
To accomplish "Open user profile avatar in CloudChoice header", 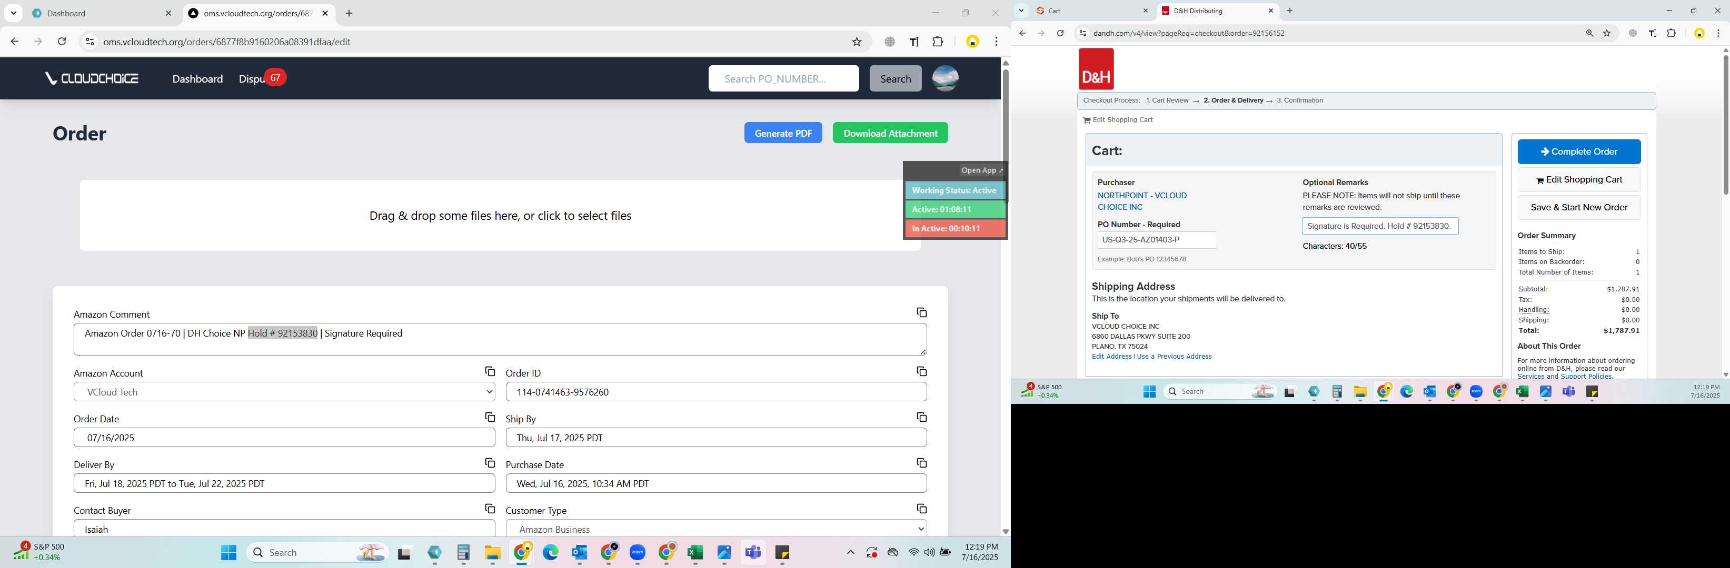I will (945, 78).
